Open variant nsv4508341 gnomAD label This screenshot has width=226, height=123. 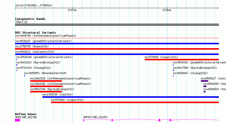coord(199,62)
